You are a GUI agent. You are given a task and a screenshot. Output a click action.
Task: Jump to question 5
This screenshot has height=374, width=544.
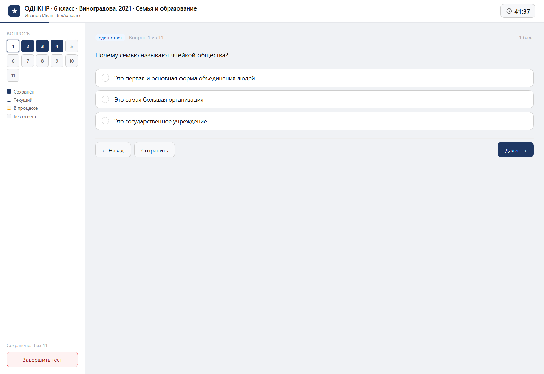tap(71, 46)
